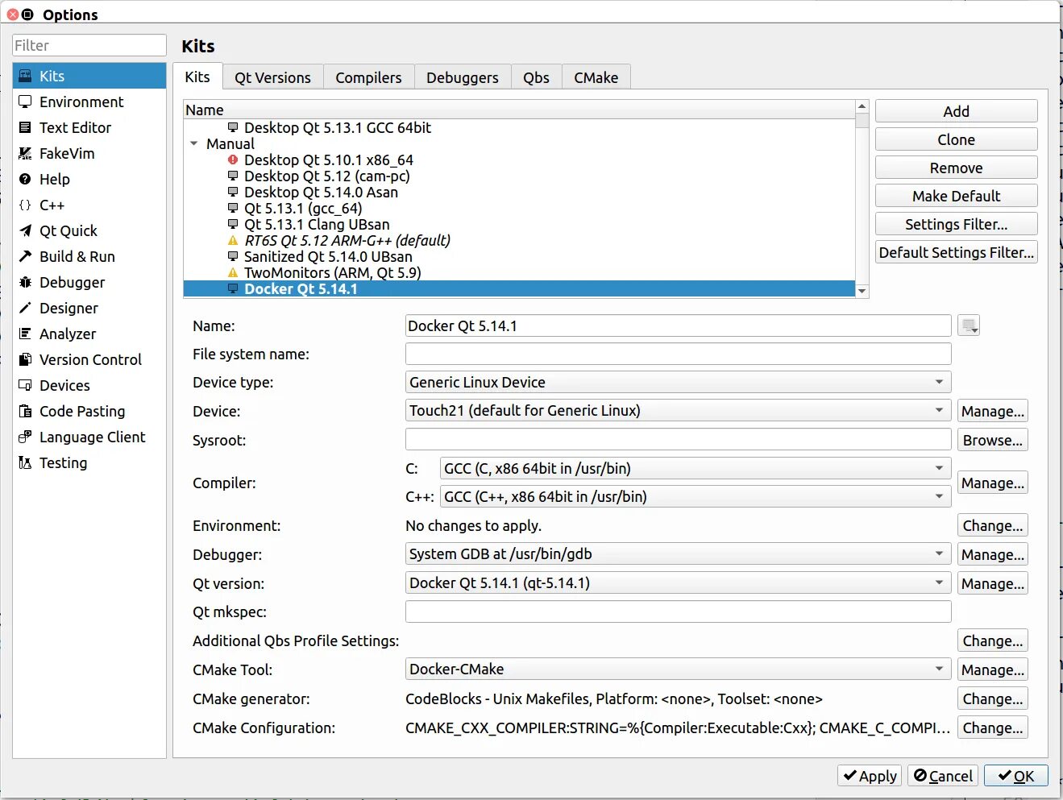
Task: Switch to the CMake tab
Action: (596, 77)
